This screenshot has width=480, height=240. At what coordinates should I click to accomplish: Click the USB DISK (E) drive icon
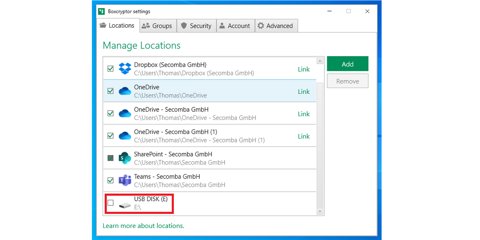[125, 206]
